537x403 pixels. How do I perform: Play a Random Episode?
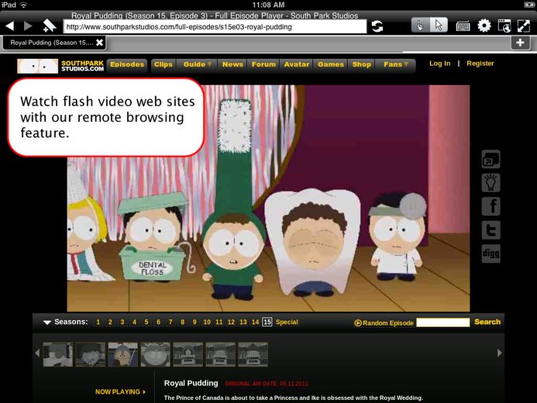384,323
